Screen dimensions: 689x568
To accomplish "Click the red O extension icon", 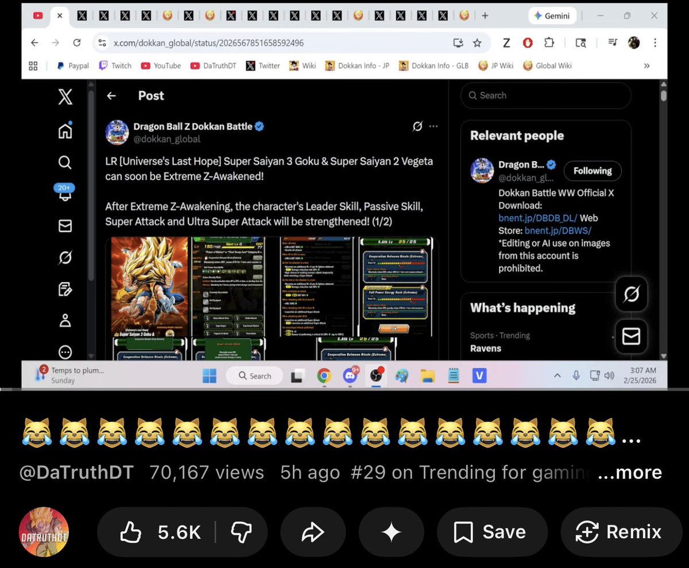I will pyautogui.click(x=527, y=42).
